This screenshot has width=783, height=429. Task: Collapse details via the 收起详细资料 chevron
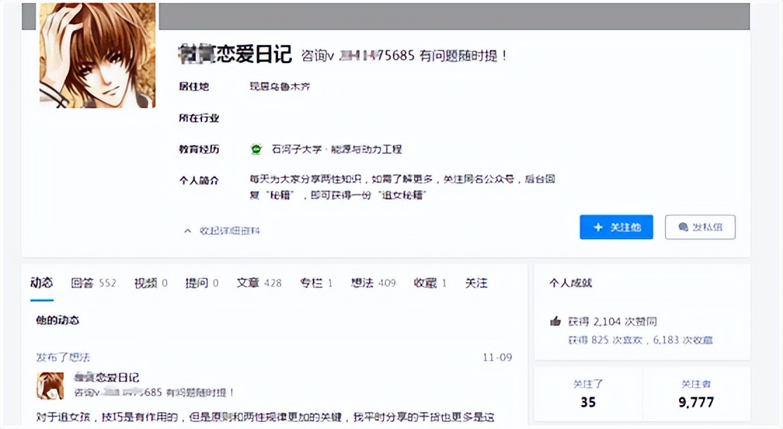187,230
